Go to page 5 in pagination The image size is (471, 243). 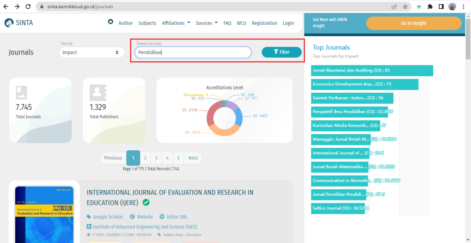(178, 158)
